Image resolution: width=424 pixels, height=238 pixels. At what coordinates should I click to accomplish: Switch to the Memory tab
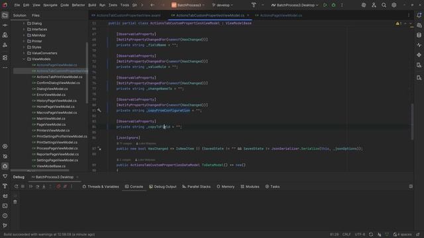click(225, 186)
